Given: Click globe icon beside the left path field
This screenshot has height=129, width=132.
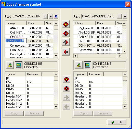Looking at the screenshot, I should coord(56,16).
